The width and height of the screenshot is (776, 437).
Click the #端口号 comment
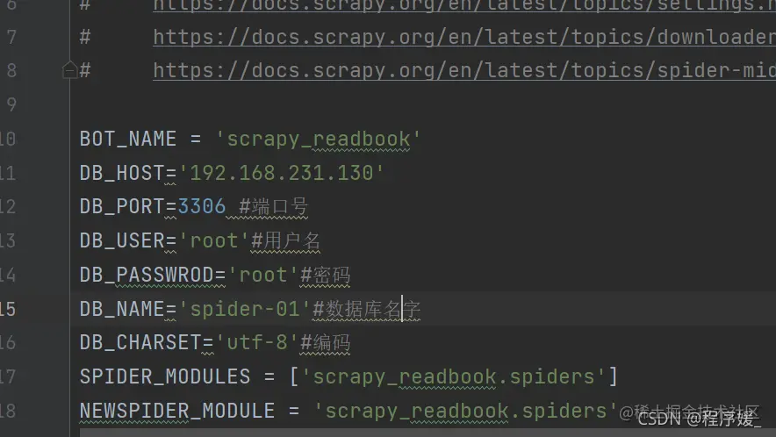click(x=274, y=207)
